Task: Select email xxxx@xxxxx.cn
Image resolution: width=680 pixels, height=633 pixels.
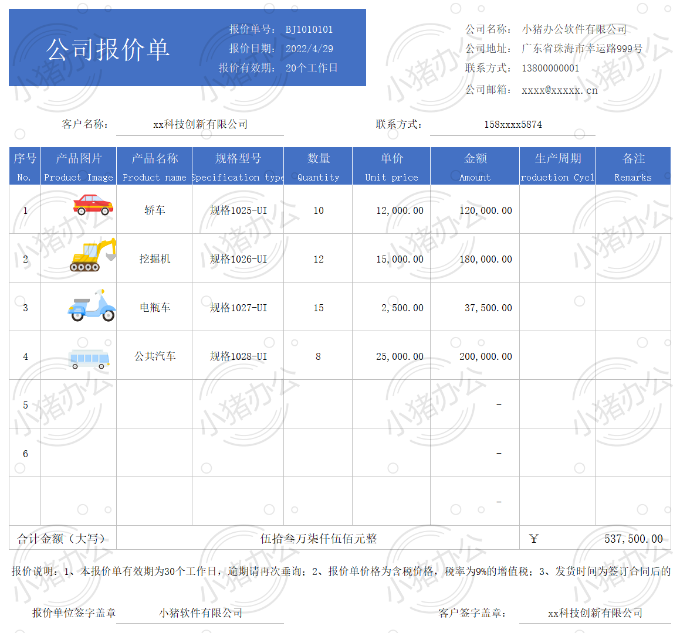Action: [x=560, y=90]
